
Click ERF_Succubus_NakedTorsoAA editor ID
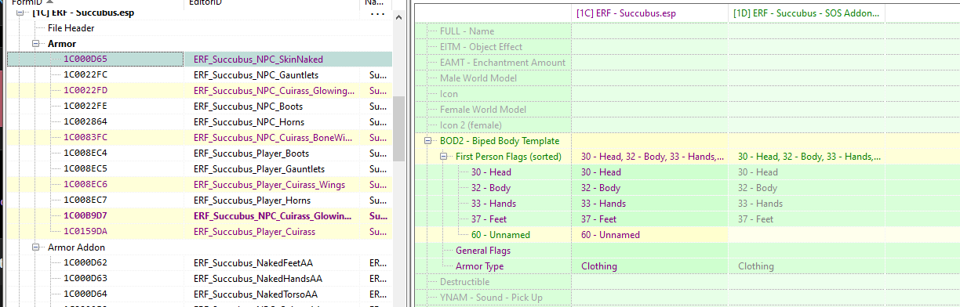coord(256,294)
